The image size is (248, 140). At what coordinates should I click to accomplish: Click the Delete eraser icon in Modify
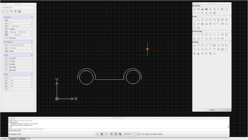(195, 45)
